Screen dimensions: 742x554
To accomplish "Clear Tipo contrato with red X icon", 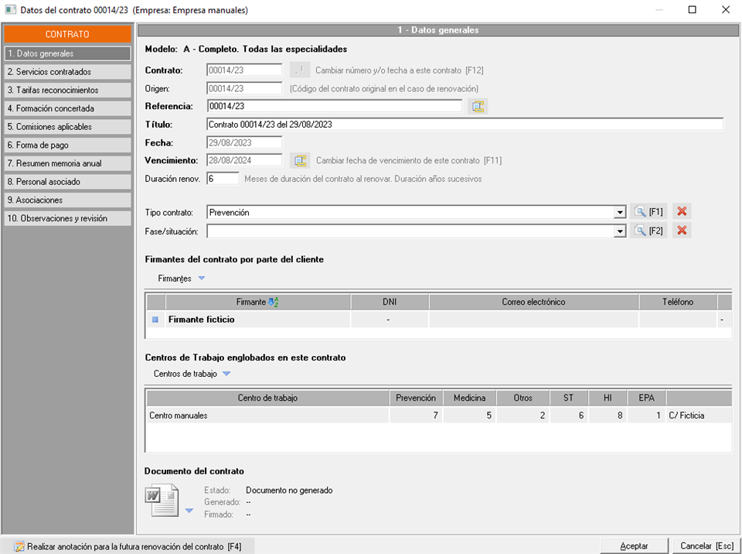I will coord(681,212).
